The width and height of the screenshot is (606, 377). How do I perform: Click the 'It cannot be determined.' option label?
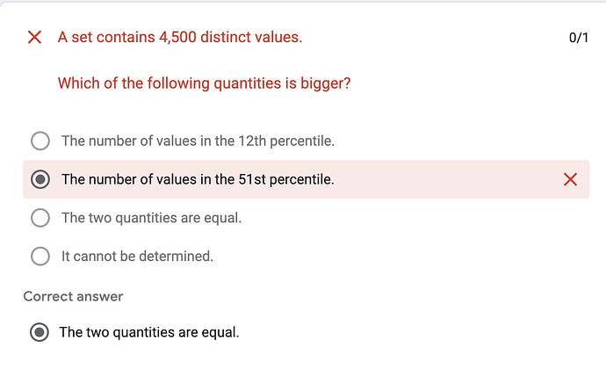(137, 257)
